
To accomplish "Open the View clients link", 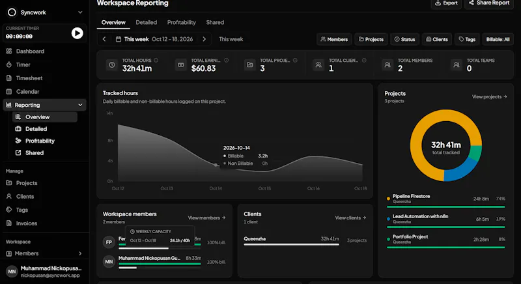I will coord(350,218).
